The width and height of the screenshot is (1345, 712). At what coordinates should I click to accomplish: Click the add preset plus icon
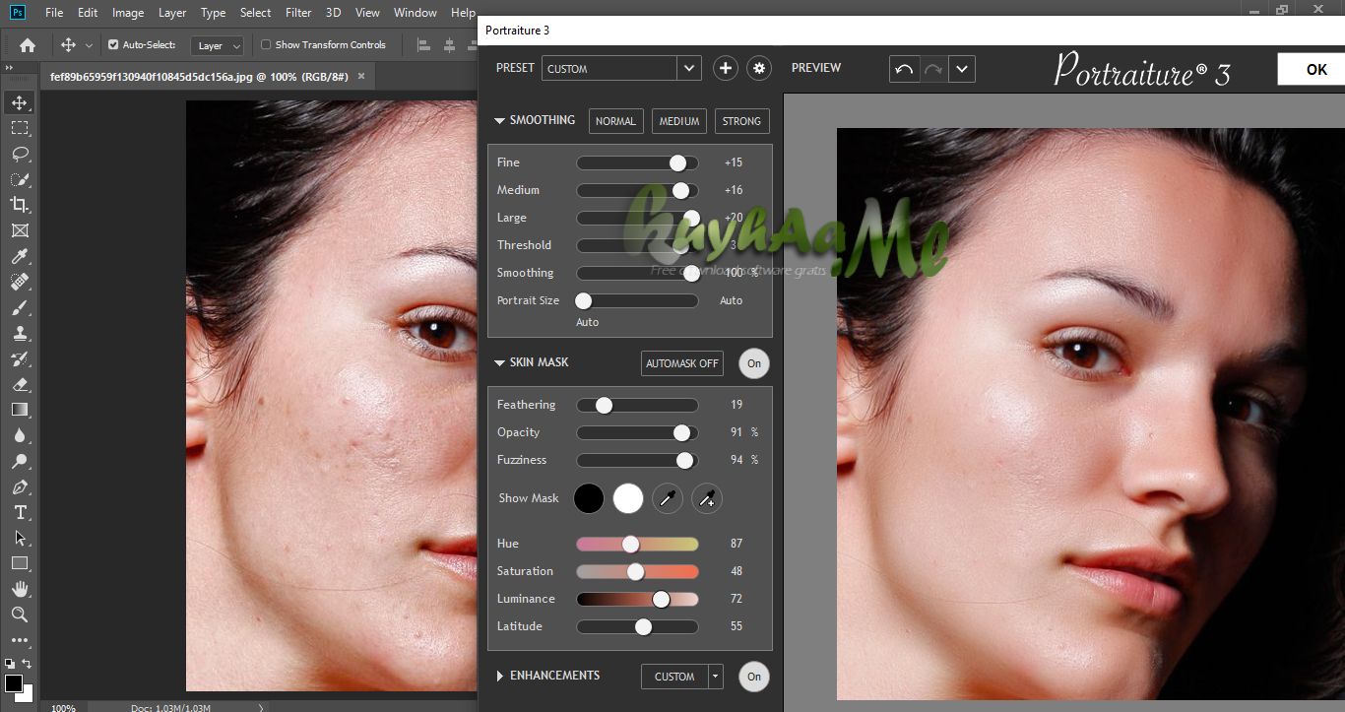(726, 68)
